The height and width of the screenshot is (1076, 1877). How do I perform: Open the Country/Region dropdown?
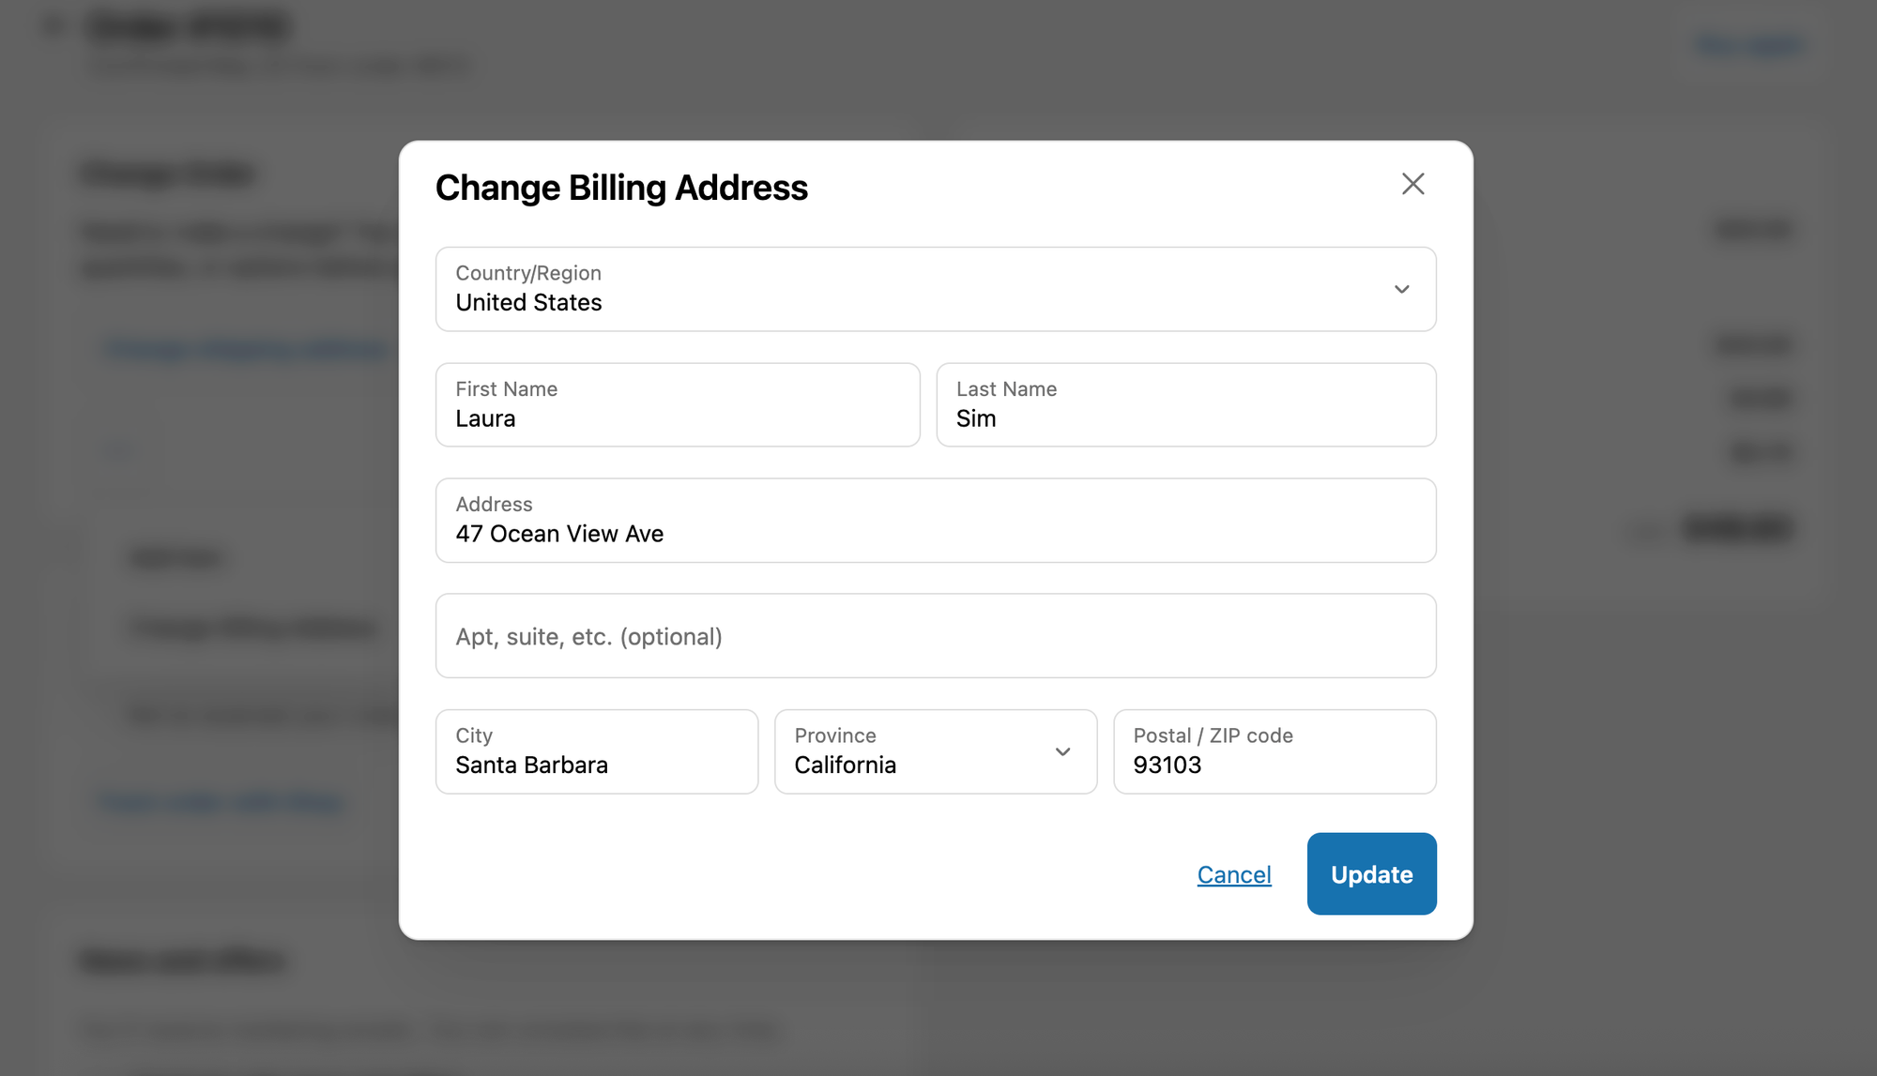point(935,289)
